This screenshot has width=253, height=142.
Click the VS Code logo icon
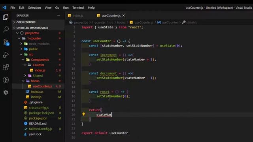point(4,7)
